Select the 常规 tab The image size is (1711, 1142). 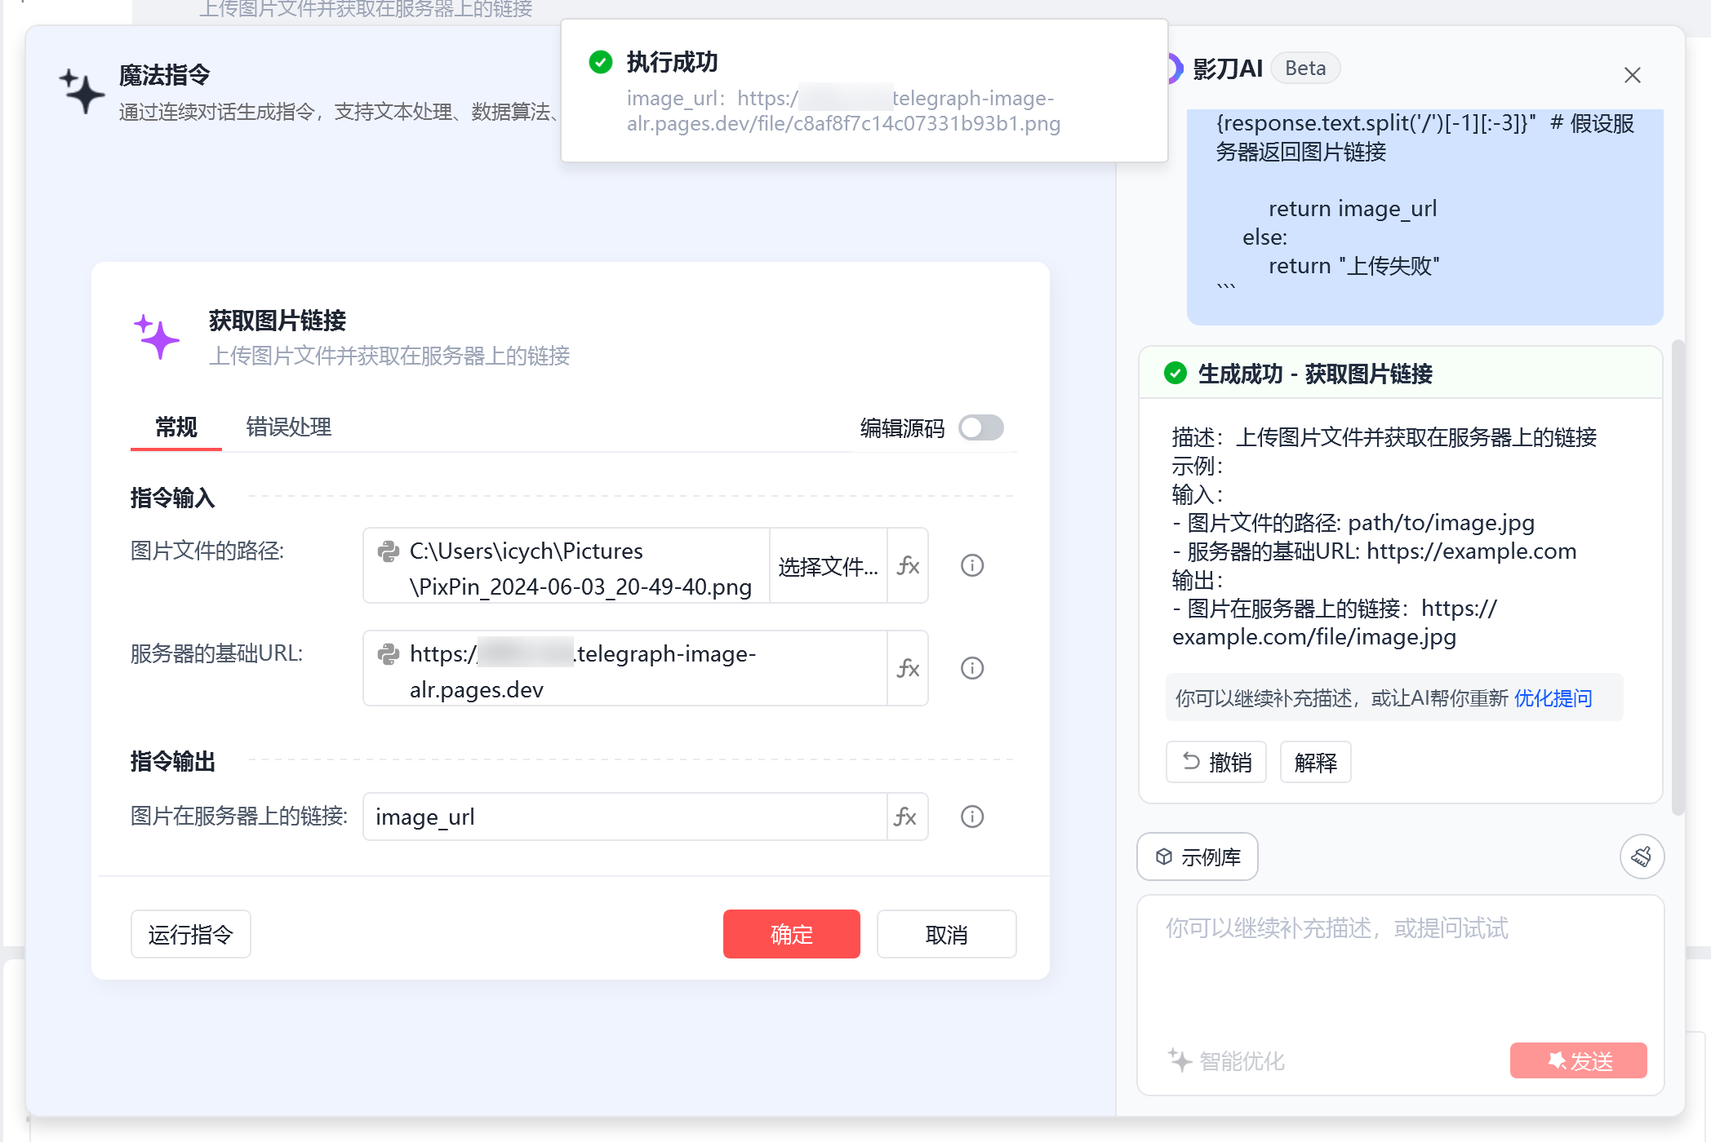click(176, 427)
